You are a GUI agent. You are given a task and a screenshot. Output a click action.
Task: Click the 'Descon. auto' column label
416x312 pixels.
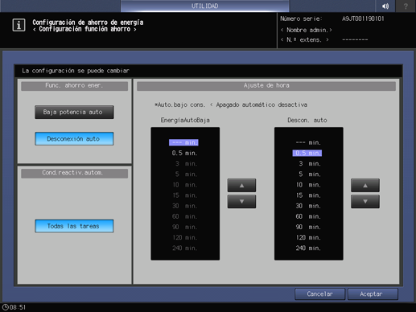tap(307, 120)
